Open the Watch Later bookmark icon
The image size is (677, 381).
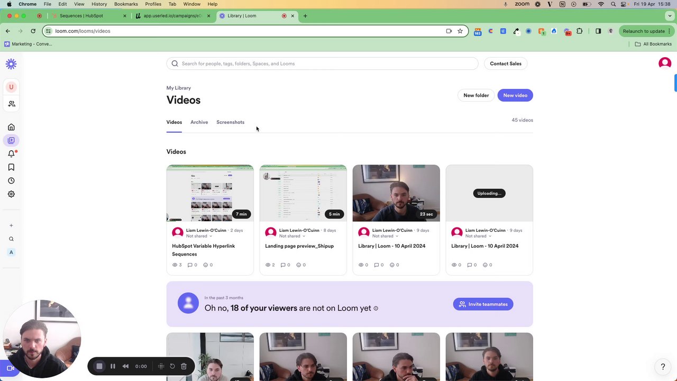point(11,167)
